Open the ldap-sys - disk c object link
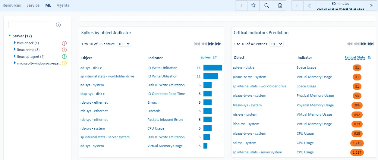This screenshot has height=160, width=378. tap(93, 94)
